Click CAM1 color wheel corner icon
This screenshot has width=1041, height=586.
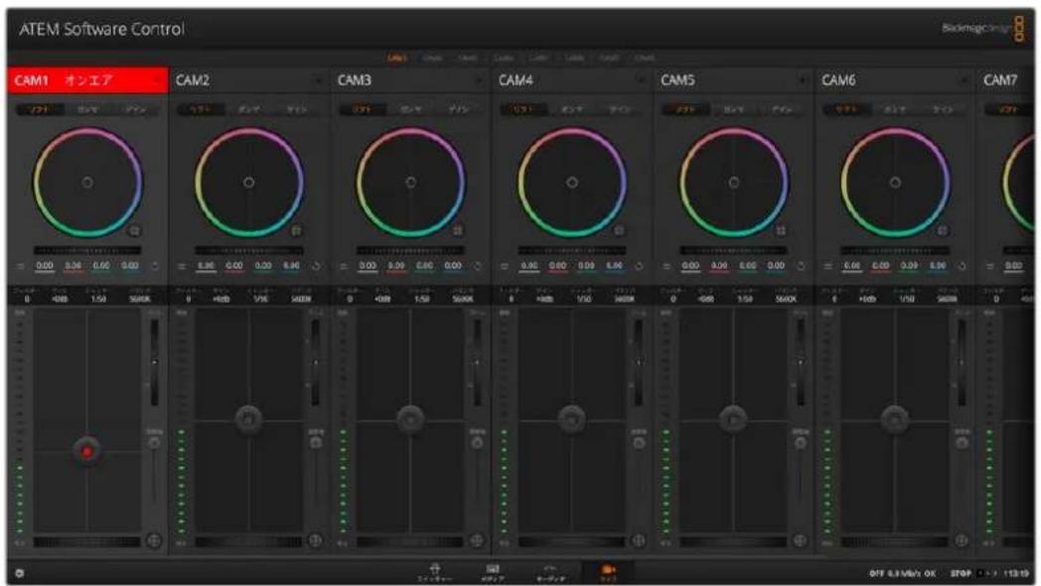[135, 230]
